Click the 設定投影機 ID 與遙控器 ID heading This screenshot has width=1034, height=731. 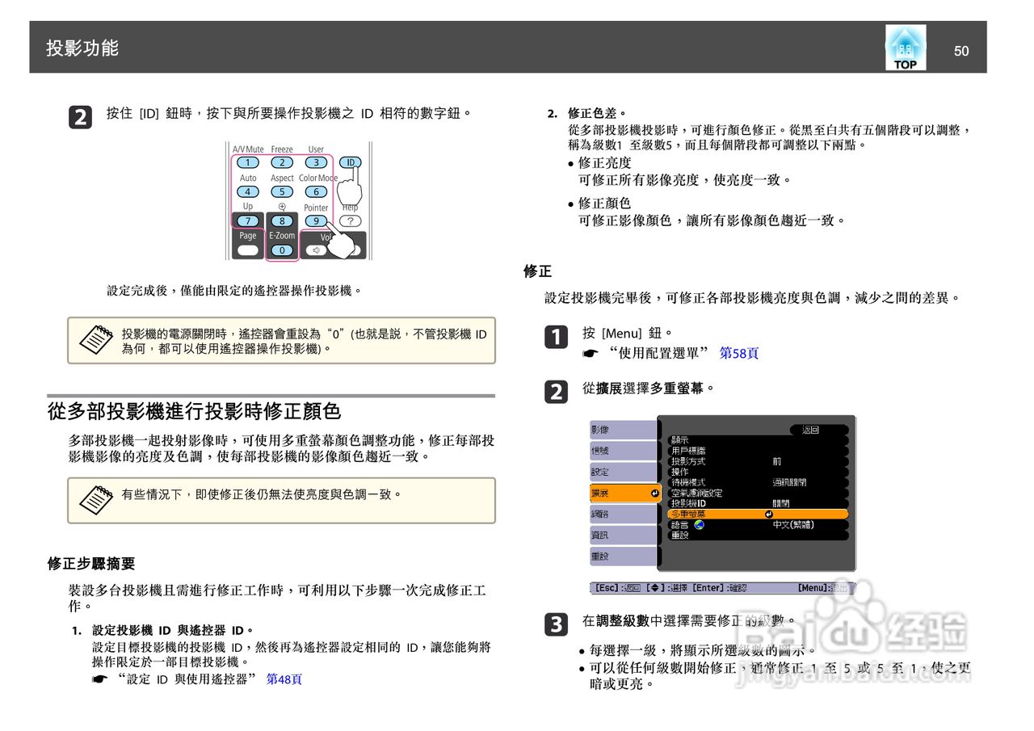pos(173,629)
